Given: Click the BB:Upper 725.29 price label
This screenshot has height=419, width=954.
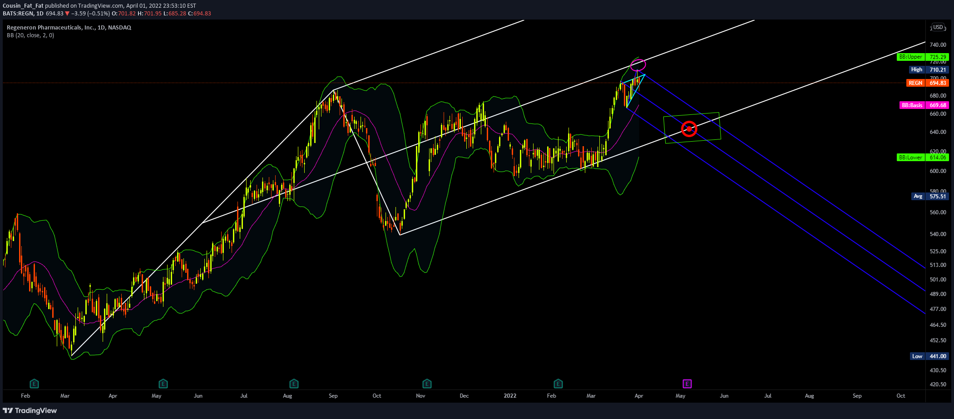Looking at the screenshot, I should click(923, 57).
